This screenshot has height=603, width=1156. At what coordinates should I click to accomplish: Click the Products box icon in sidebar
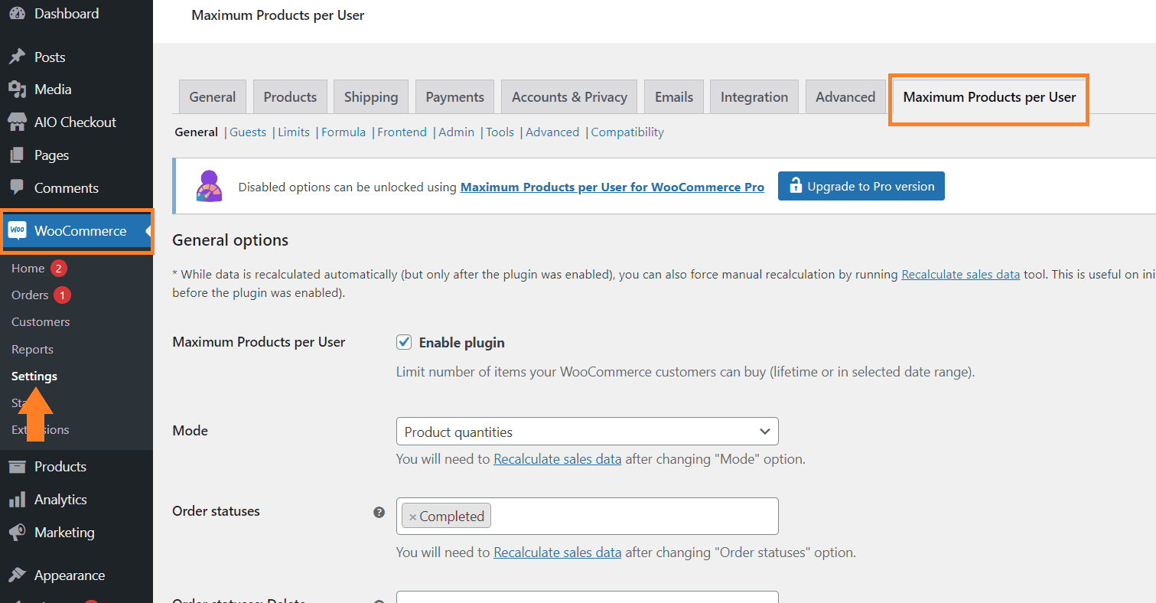point(17,467)
